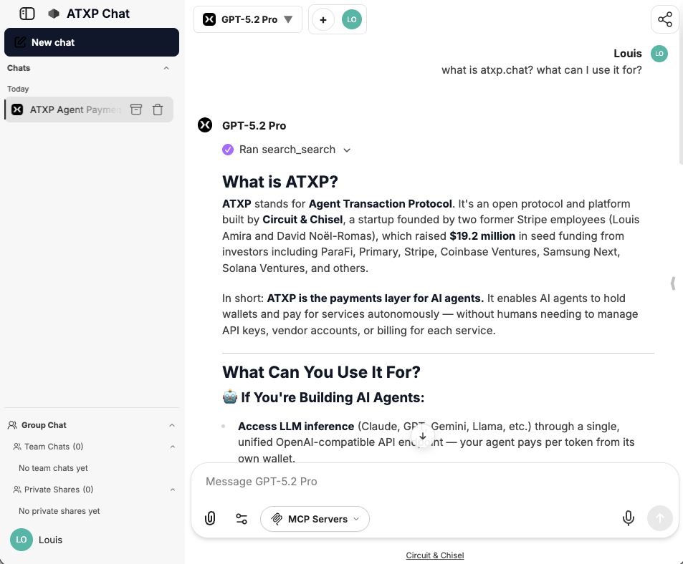
Task: Click the plus button to add a model
Action: (323, 19)
